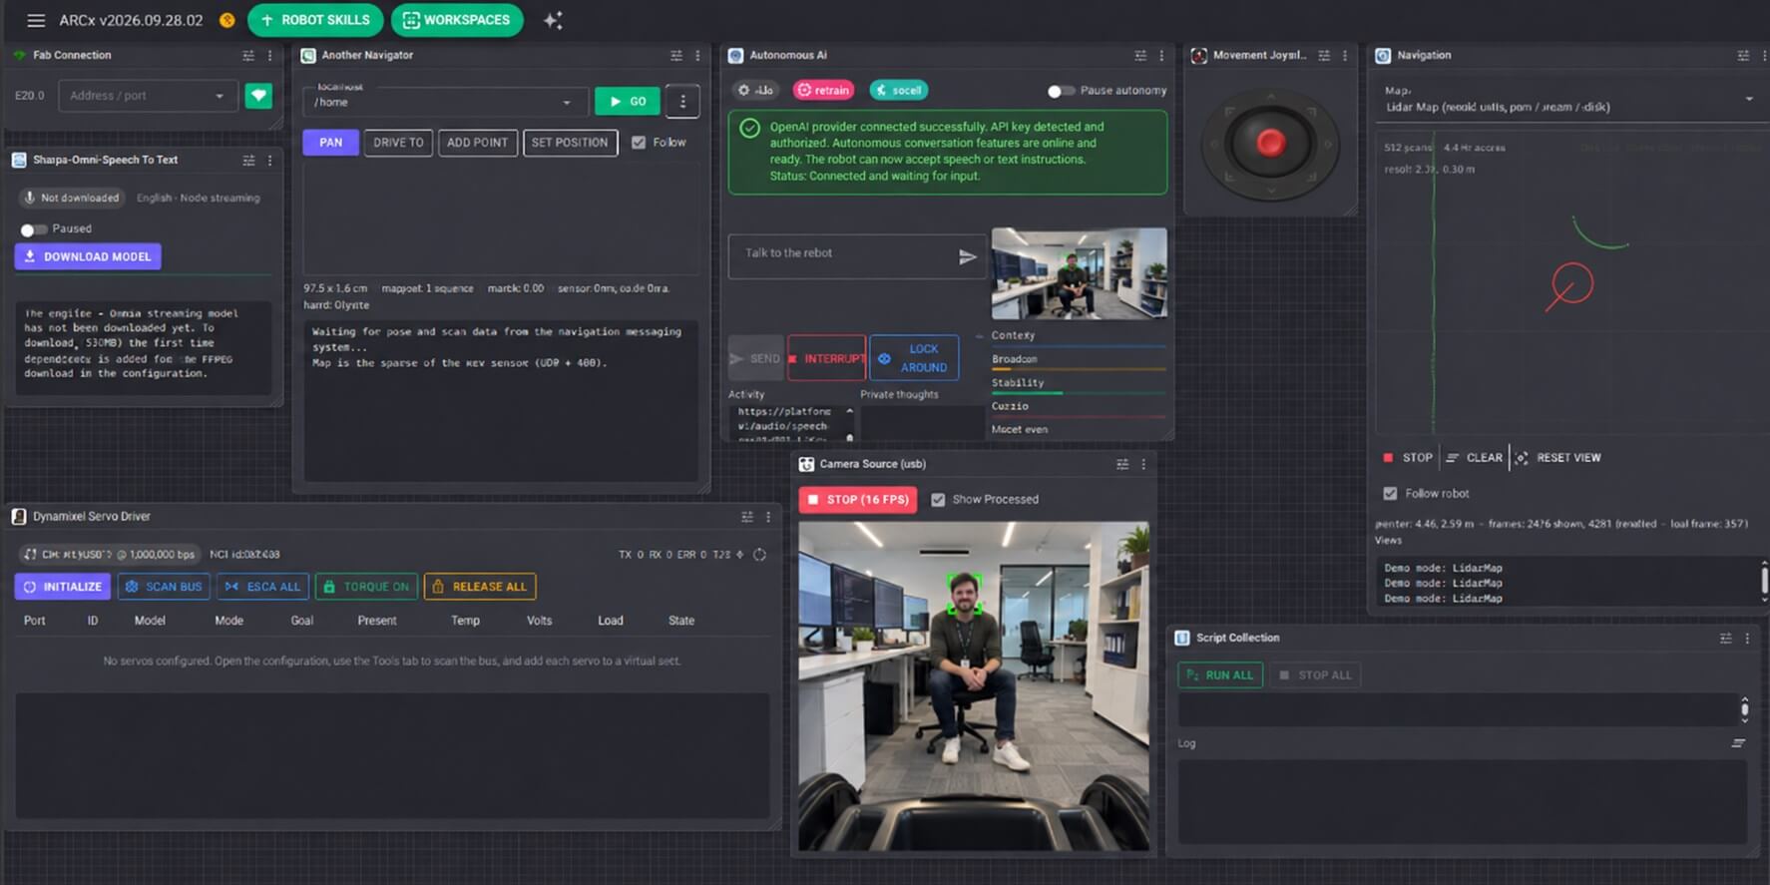
Task: Open the Camera Source kebab menu
Action: (x=1143, y=464)
